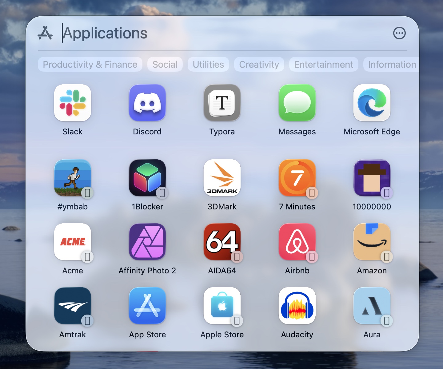
Task: Open the 7 Minutes workout app
Action: [x=297, y=178]
